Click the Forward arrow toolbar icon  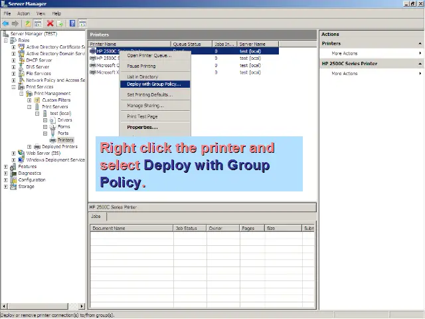pos(15,24)
